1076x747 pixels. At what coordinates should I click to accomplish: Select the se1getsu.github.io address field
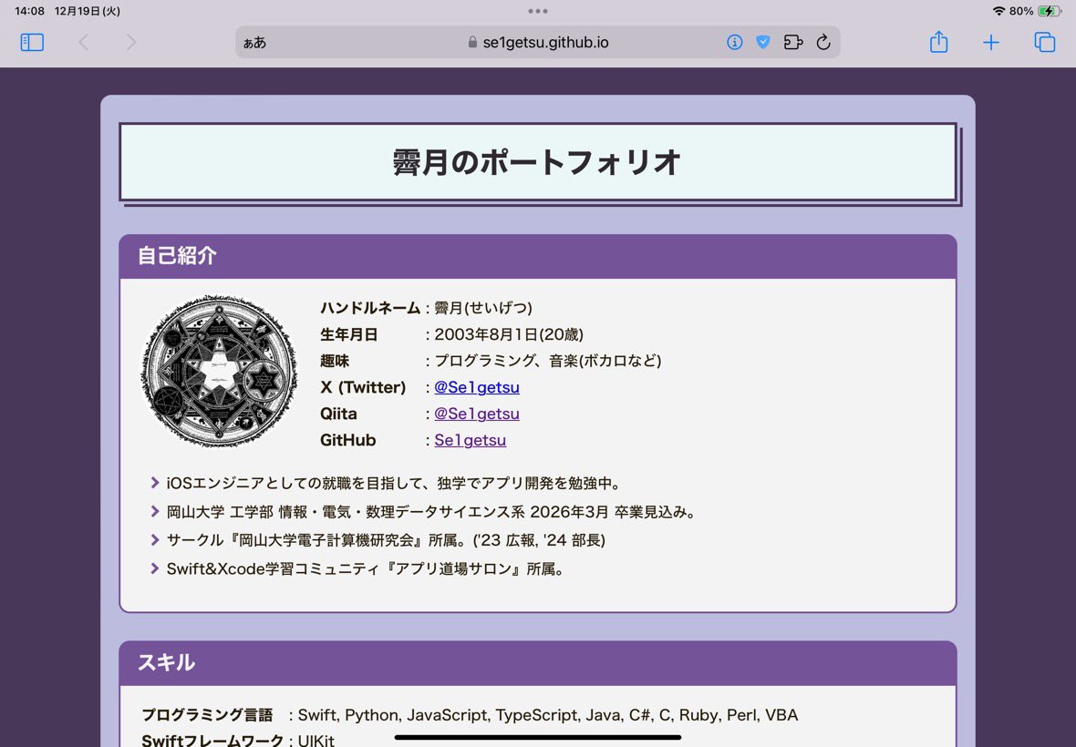click(537, 43)
